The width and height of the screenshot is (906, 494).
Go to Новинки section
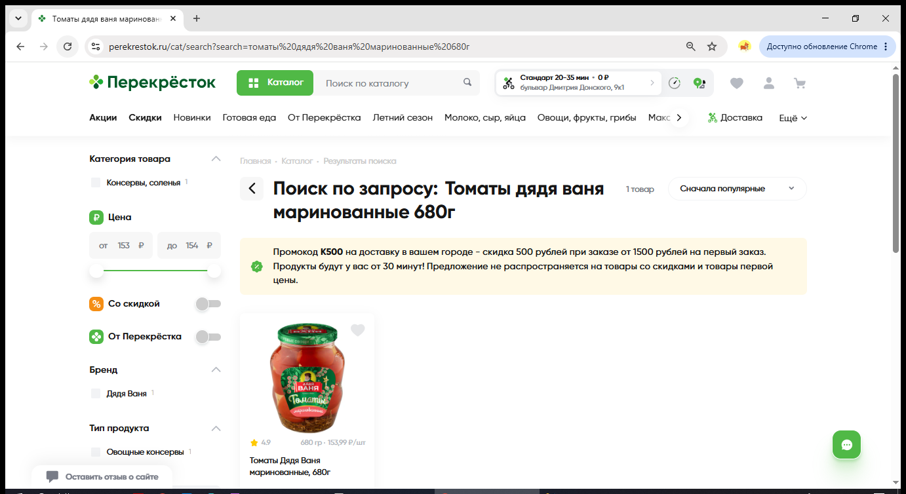coord(192,118)
